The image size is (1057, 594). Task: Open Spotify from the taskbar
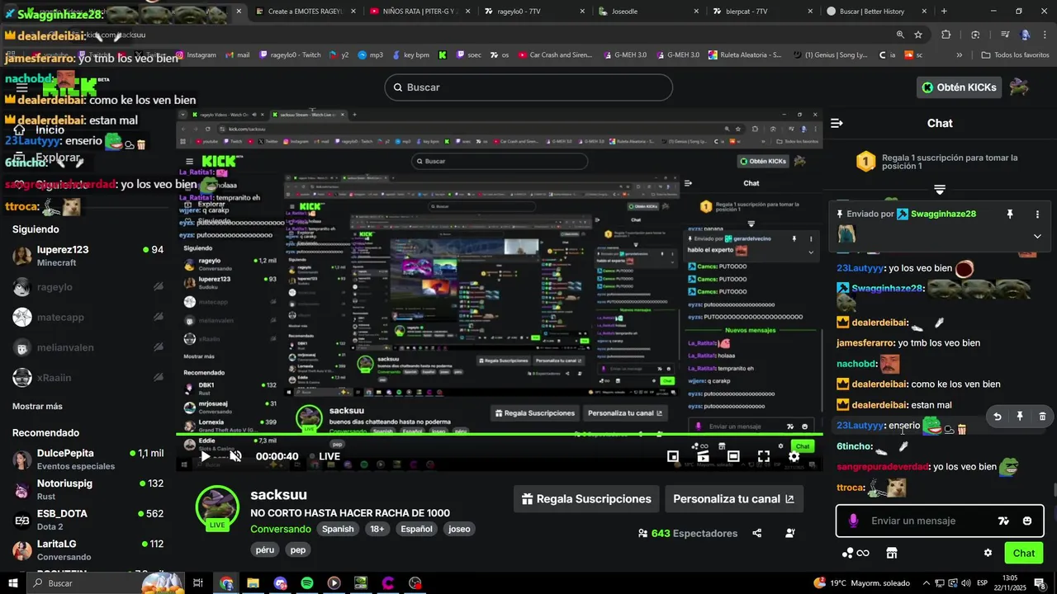[307, 583]
